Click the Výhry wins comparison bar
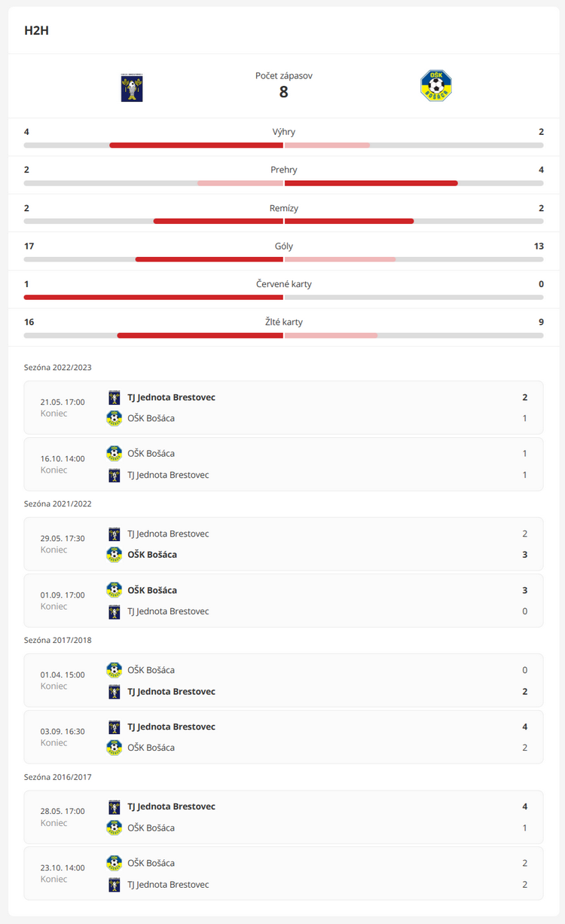This screenshot has width=565, height=924. click(x=283, y=145)
